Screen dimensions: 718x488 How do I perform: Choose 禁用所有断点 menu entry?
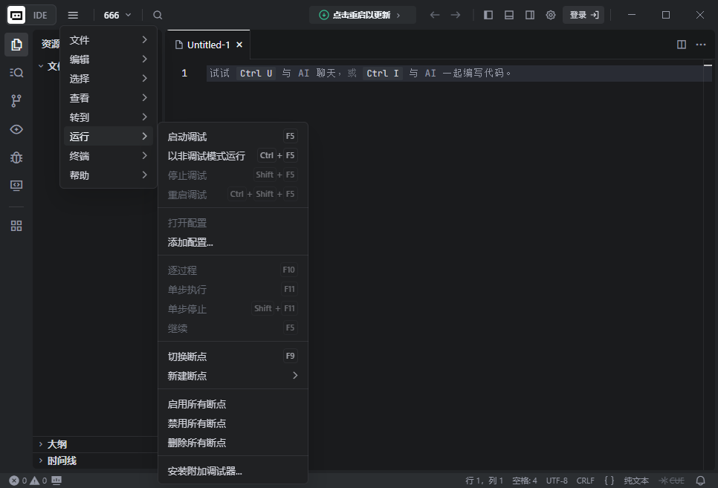coord(233,423)
